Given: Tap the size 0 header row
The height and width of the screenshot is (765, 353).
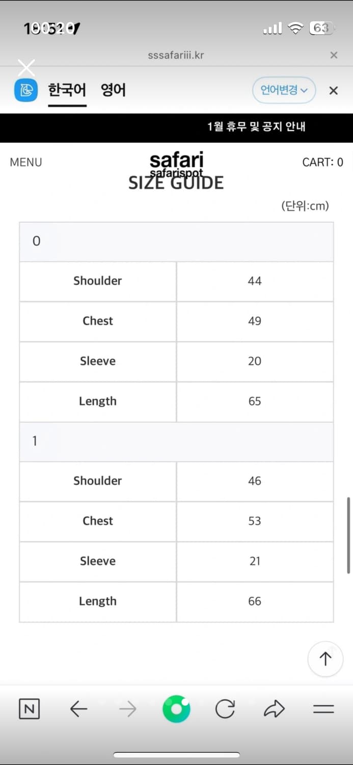Looking at the screenshot, I should pos(176,241).
